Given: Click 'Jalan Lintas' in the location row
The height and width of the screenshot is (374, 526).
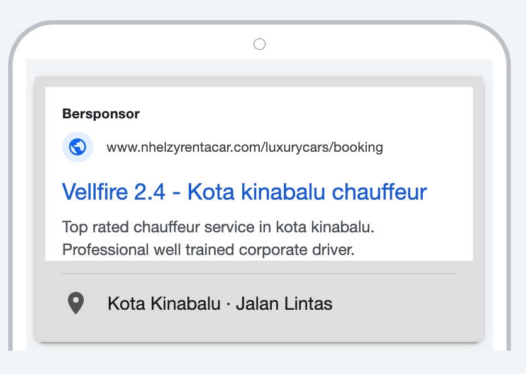Looking at the screenshot, I should [284, 304].
